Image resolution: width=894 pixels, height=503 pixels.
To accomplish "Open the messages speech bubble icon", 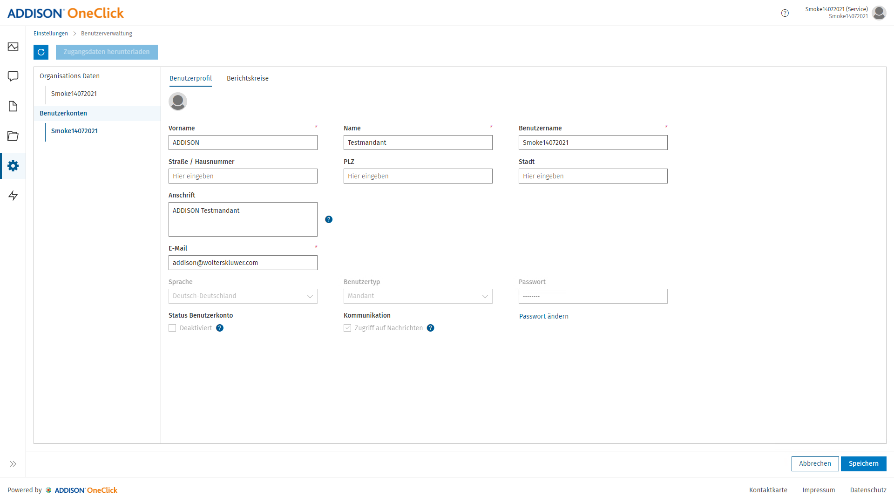I will [x=13, y=76].
